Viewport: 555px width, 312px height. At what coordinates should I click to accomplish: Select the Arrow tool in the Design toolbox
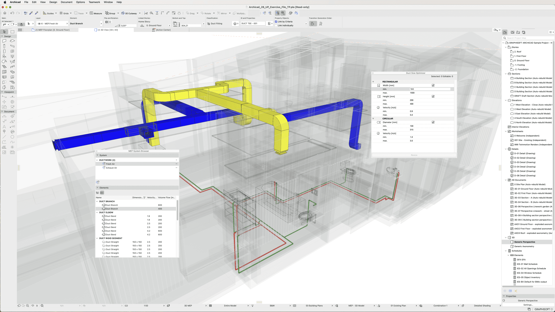click(4, 31)
